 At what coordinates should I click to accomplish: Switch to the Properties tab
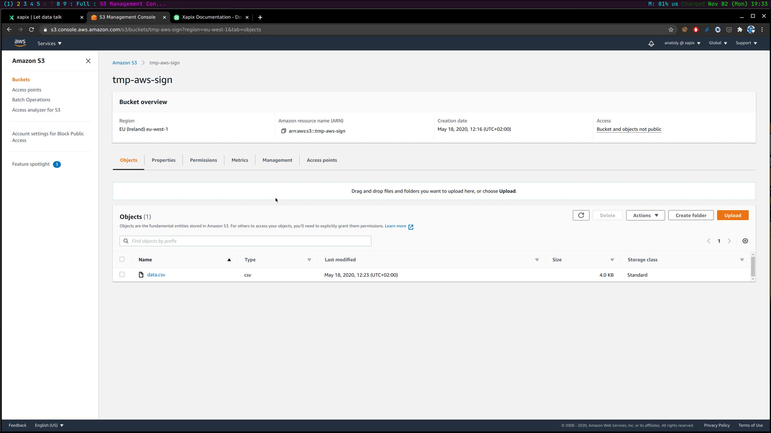click(x=164, y=160)
